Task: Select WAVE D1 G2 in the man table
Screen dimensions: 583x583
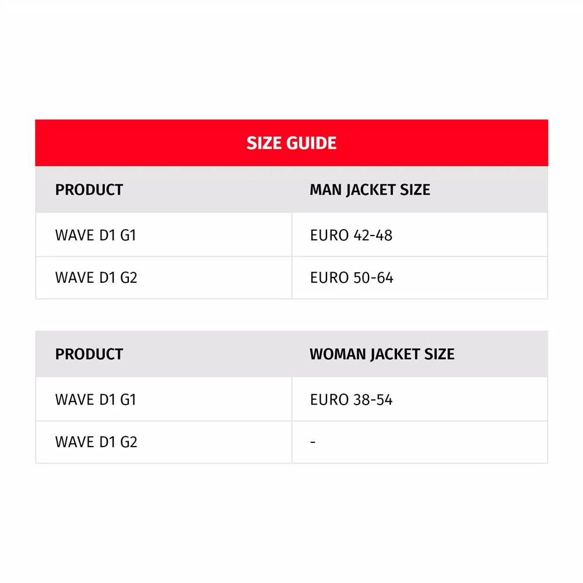Action: tap(96, 278)
